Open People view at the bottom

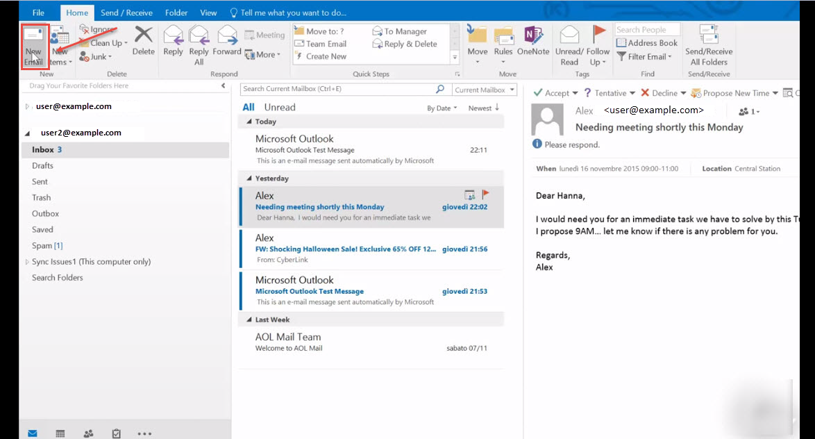tap(88, 433)
